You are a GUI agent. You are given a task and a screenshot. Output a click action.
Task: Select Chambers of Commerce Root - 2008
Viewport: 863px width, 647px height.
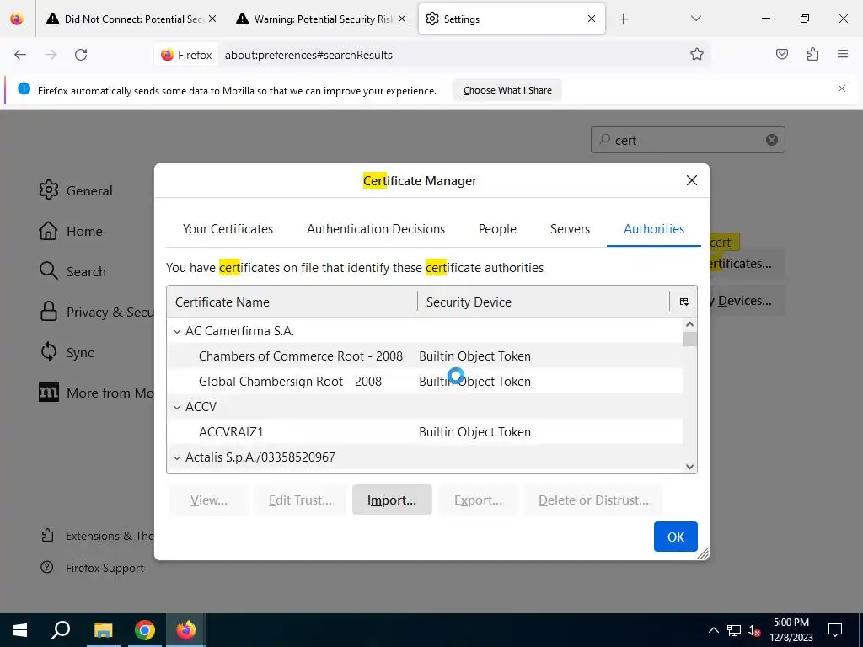[x=425, y=356]
